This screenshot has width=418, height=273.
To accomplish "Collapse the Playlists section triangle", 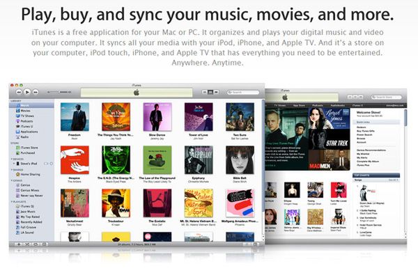I will (x=12, y=202).
